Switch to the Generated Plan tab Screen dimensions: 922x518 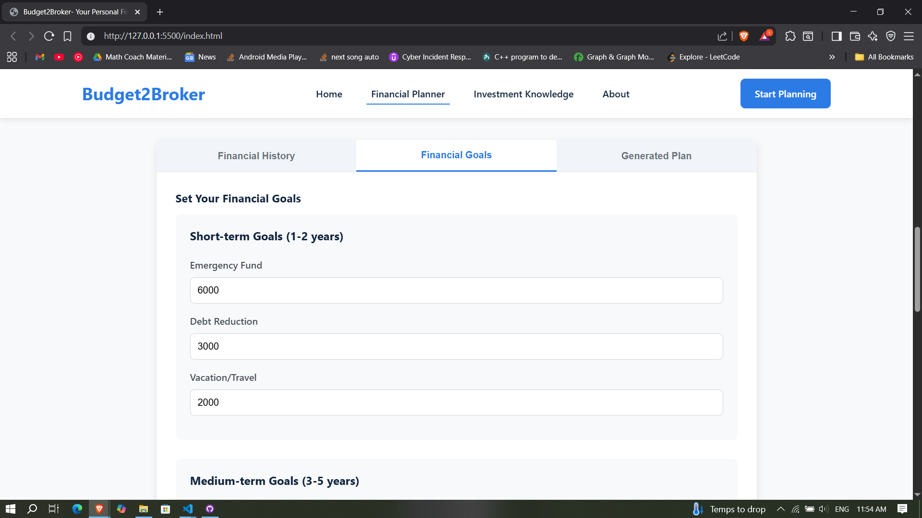[x=656, y=156]
